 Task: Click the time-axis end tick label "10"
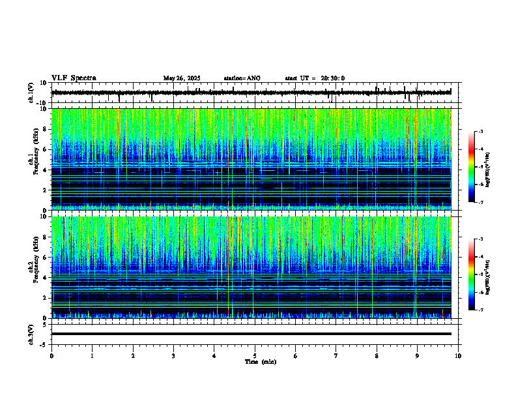(458, 356)
